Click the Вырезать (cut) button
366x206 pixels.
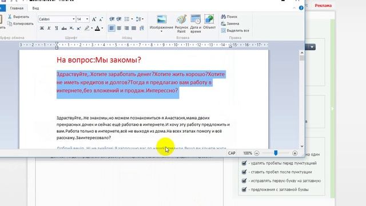point(18,17)
